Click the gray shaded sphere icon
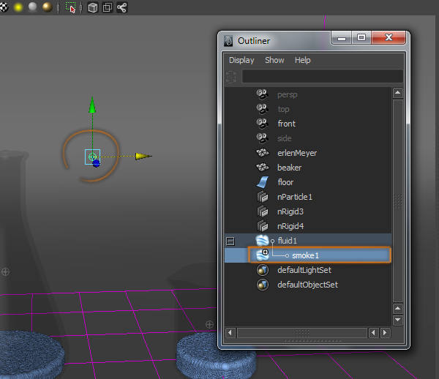439x379 pixels. [32, 7]
